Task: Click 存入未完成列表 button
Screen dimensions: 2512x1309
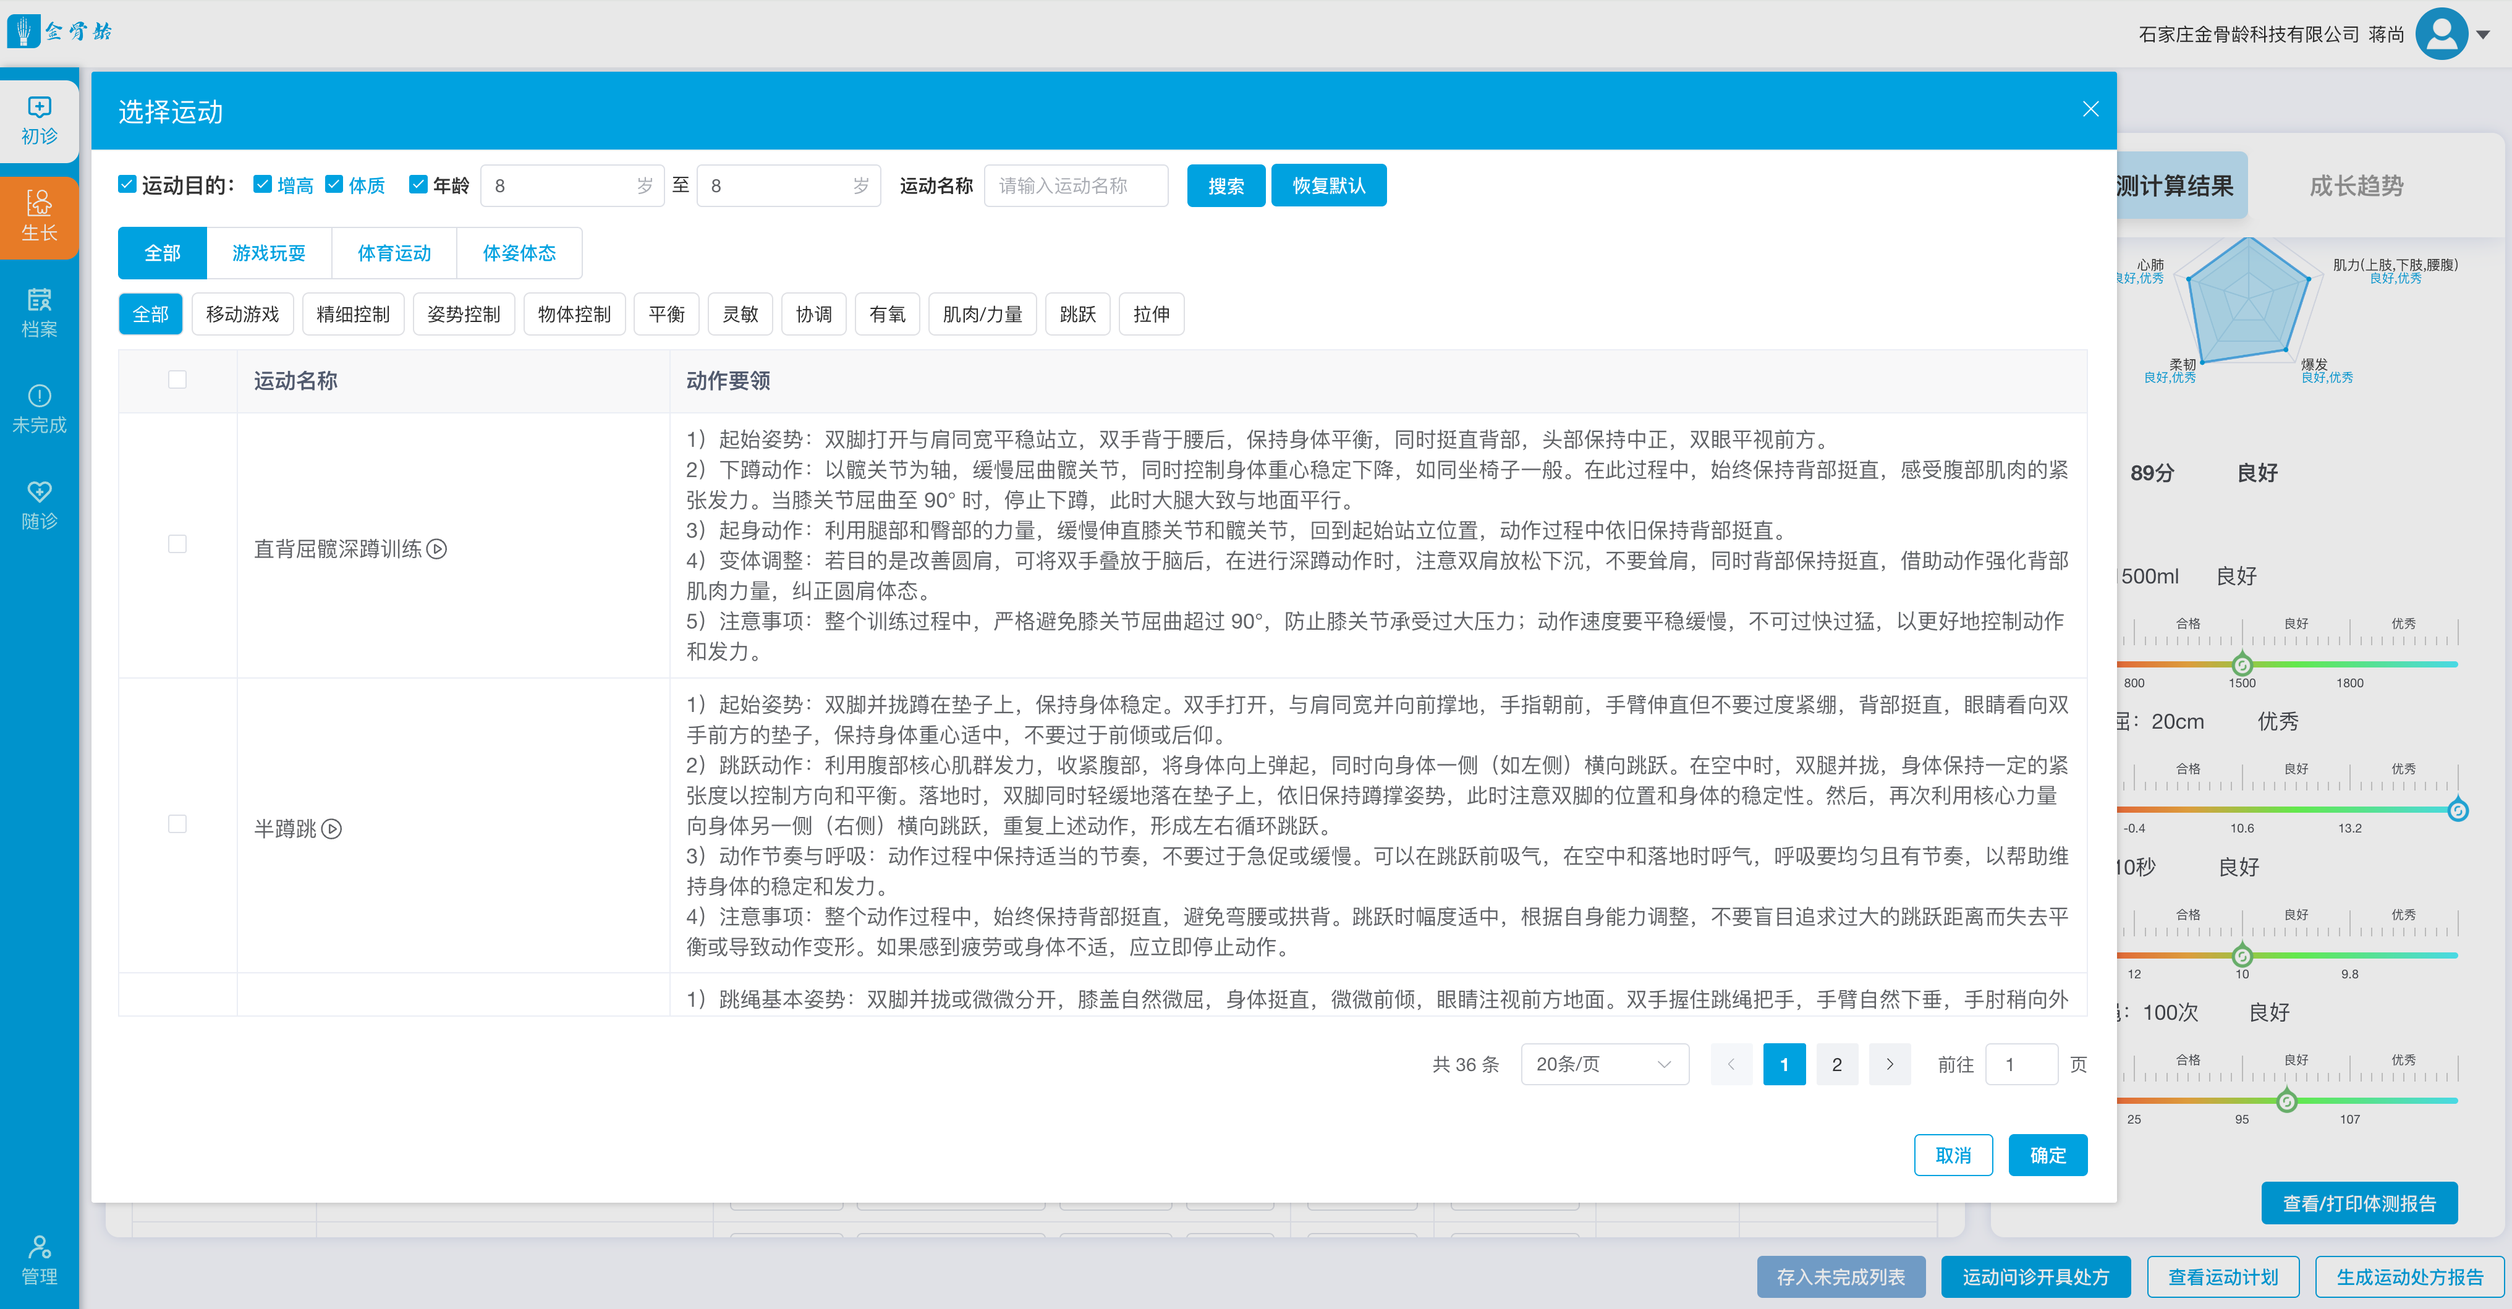Action: pyautogui.click(x=1841, y=1277)
